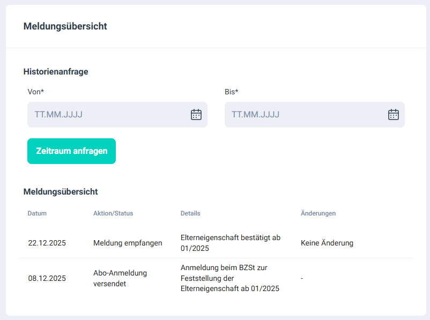The image size is (430, 320).
Task: Select the Details column header
Action: click(x=190, y=213)
